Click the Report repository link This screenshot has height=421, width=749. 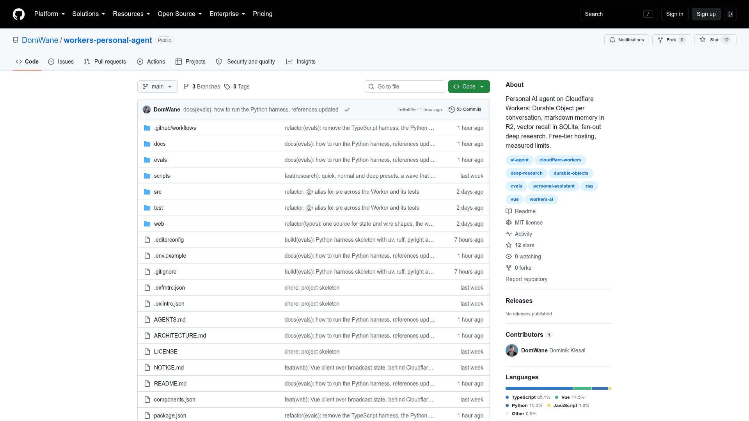click(526, 279)
